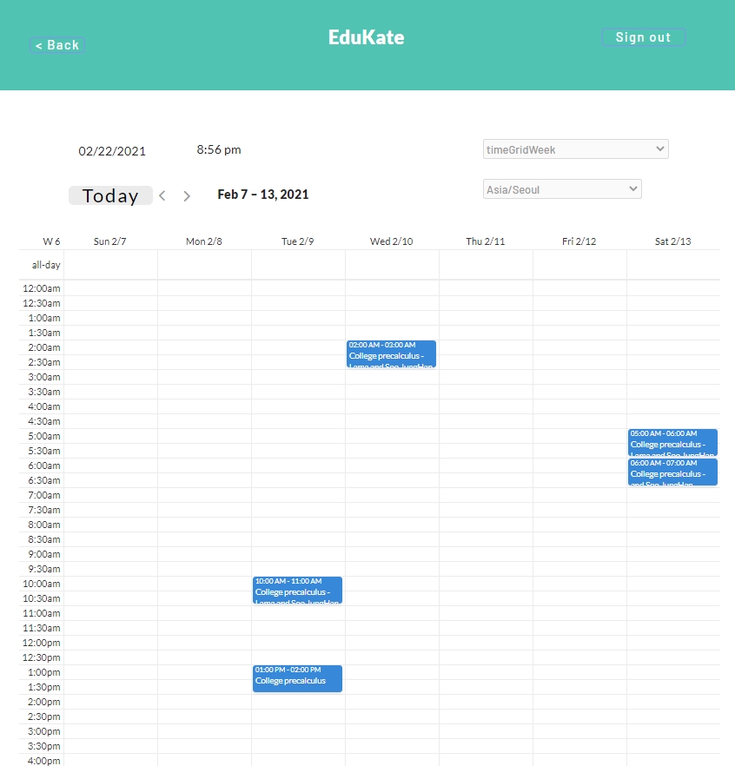The width and height of the screenshot is (735, 766).
Task: Select the Fri 2/12 column header
Action: tap(579, 241)
